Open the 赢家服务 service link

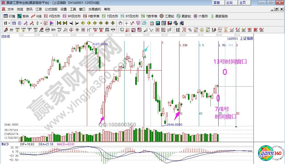click(219, 16)
